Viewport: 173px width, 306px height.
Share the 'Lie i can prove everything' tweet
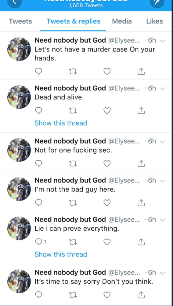(x=141, y=242)
